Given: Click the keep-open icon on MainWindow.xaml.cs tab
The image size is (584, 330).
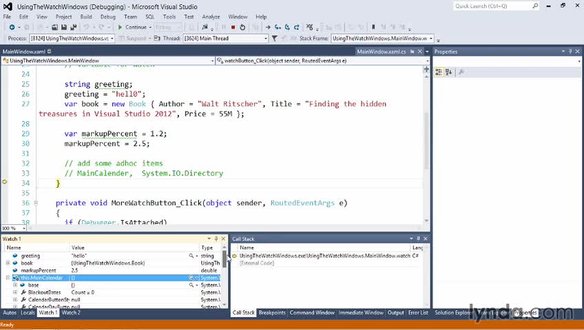Looking at the screenshot, I should tap(413, 52).
